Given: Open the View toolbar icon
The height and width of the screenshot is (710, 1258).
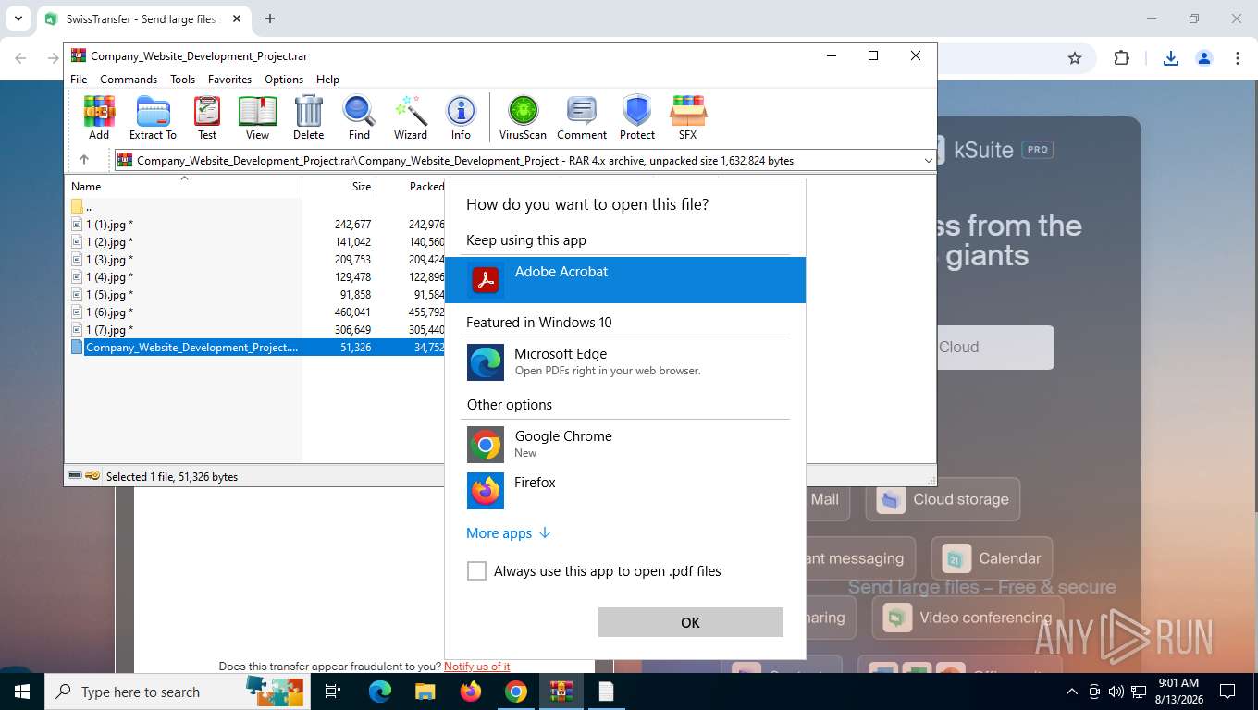Looking at the screenshot, I should tap(257, 117).
